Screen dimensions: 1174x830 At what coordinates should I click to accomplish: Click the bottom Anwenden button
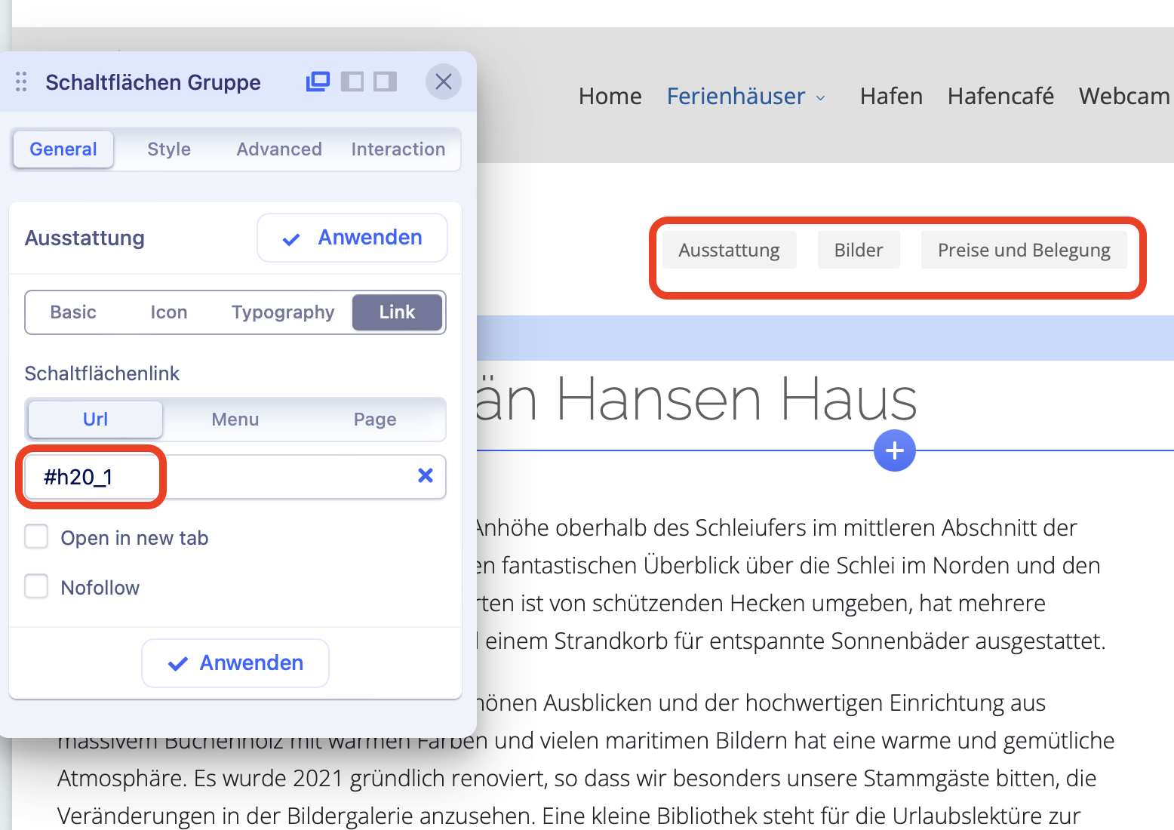point(235,663)
